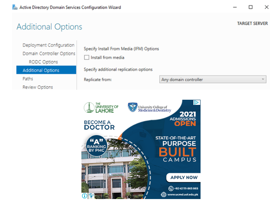This screenshot has height=205, width=276.
Task: Click the Additional Options page heading
Action: click(x=49, y=27)
